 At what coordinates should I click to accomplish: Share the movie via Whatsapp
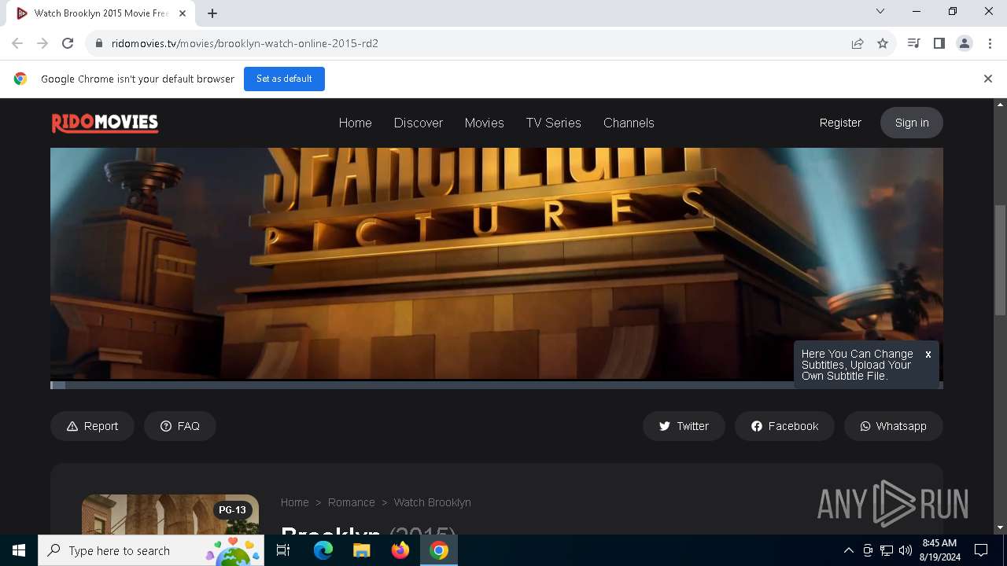pos(893,426)
